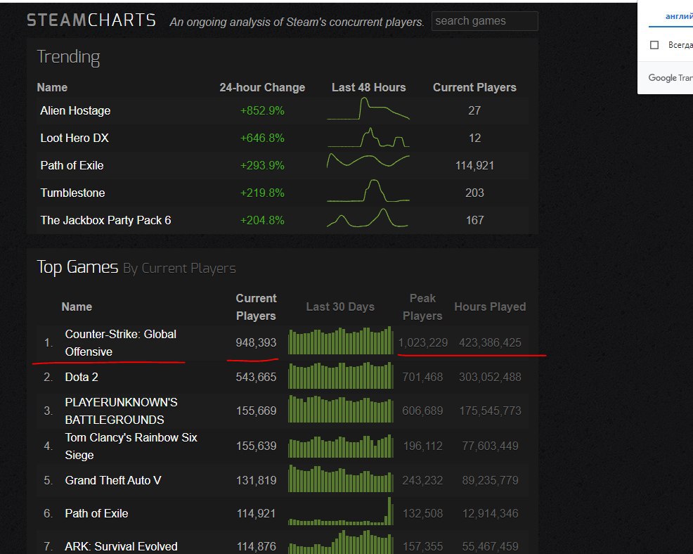Image resolution: width=693 pixels, height=554 pixels.
Task: Click Path of Exile 48-hour sparkline chart
Action: pos(368,160)
